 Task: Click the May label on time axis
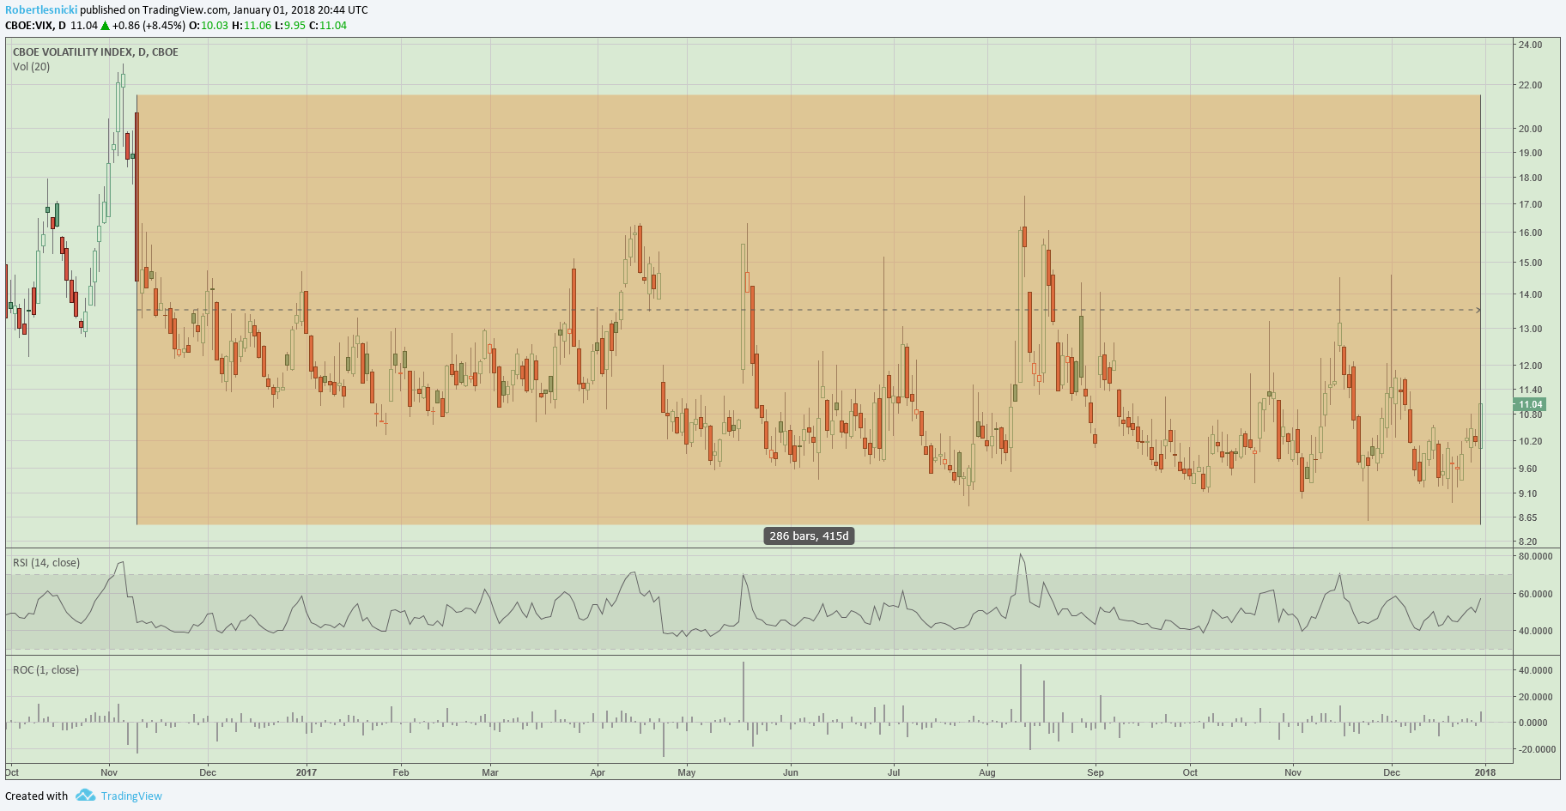coord(687,772)
